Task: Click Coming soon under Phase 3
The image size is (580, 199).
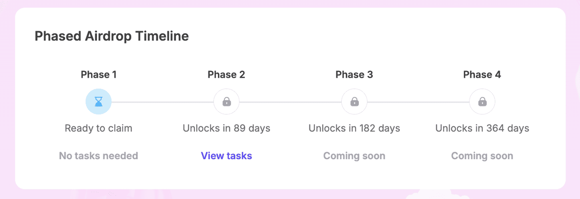Action: [354, 156]
